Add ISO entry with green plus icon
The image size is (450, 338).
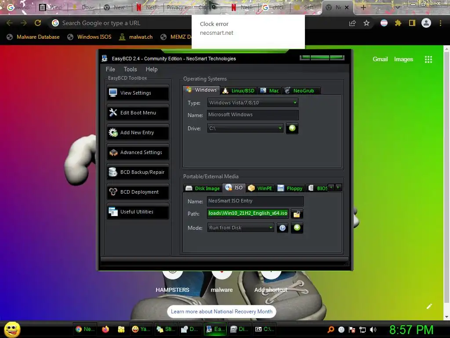(297, 228)
